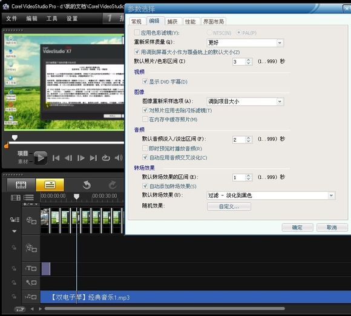The image size is (351, 316).
Task: Toggle 用调到屏幕大小作为覆叠轨上的默认大小 checkbox
Action: 137,51
